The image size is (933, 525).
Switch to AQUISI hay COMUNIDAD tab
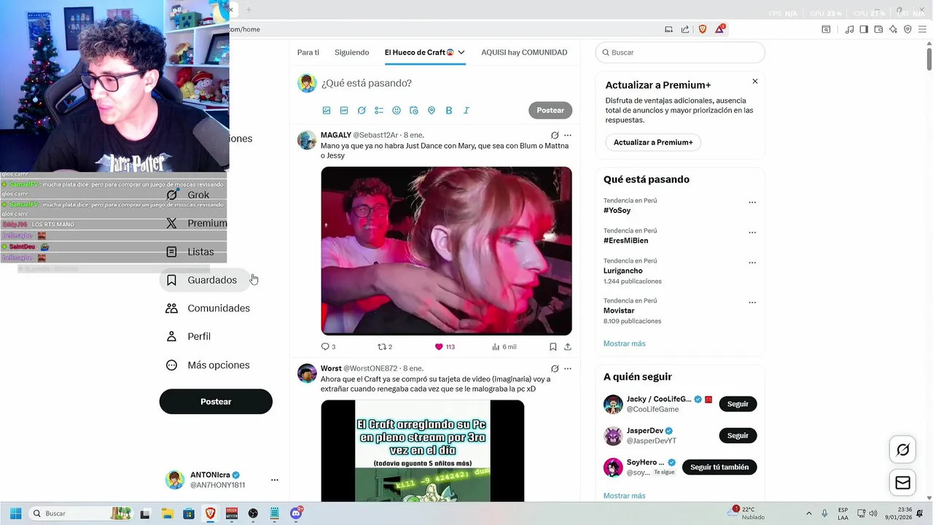pyautogui.click(x=524, y=52)
